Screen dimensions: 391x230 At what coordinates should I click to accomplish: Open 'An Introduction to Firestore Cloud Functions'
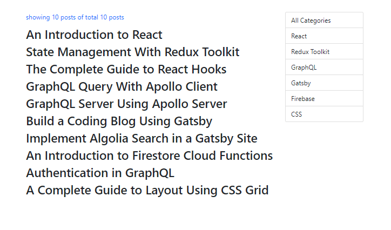click(x=149, y=156)
